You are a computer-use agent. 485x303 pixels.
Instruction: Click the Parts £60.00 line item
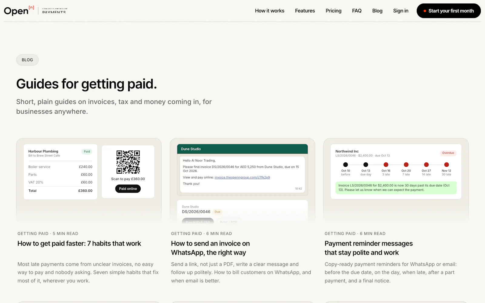point(60,175)
